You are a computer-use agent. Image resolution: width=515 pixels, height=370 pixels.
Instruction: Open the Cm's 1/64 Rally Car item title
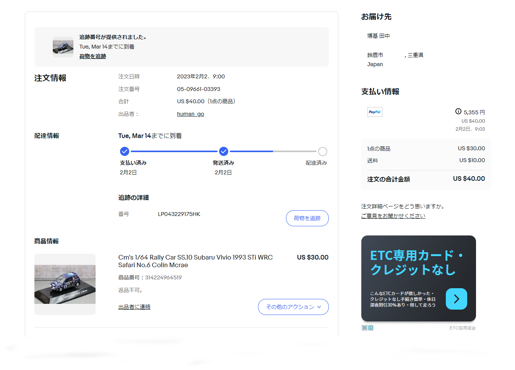tap(195, 261)
